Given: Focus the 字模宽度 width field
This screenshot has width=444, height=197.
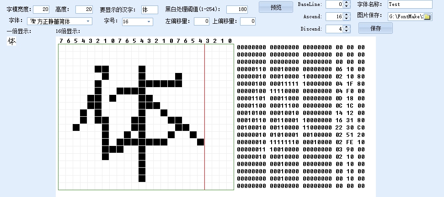Looking at the screenshot, I should click(41, 9).
